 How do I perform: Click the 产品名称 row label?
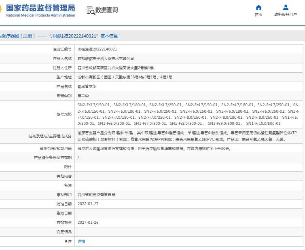pos(64,87)
